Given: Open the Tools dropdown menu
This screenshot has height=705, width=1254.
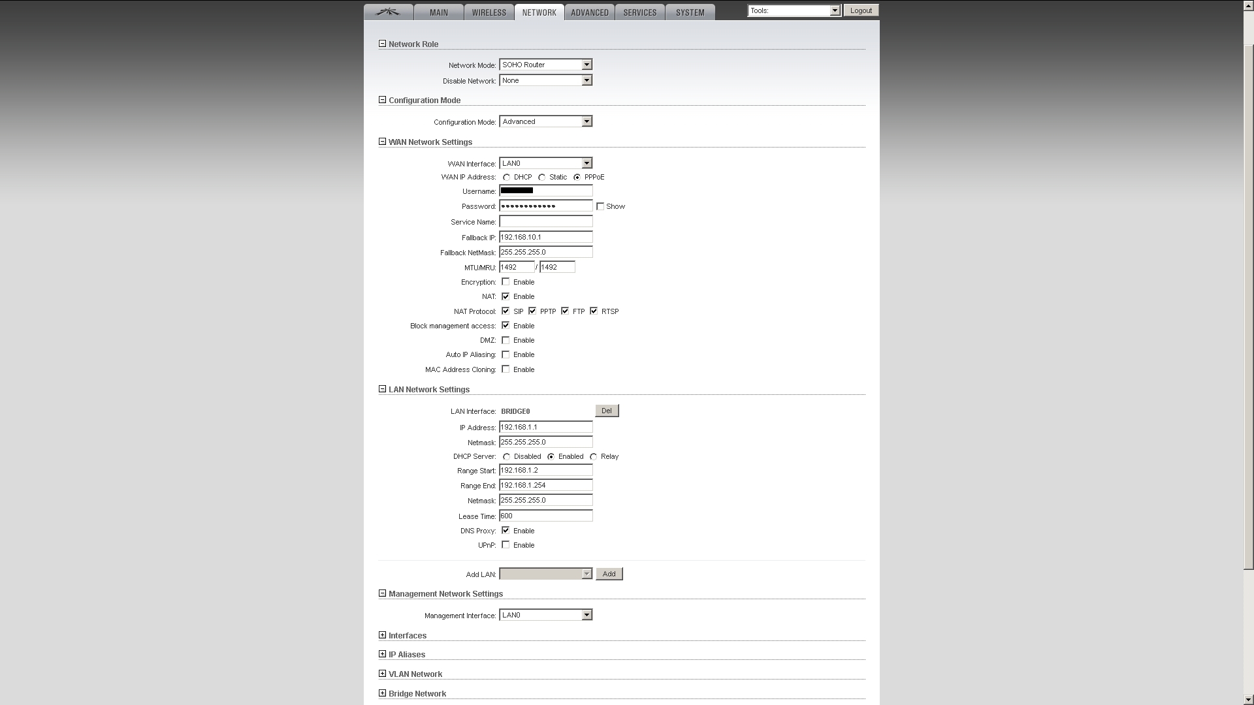Looking at the screenshot, I should (794, 10).
